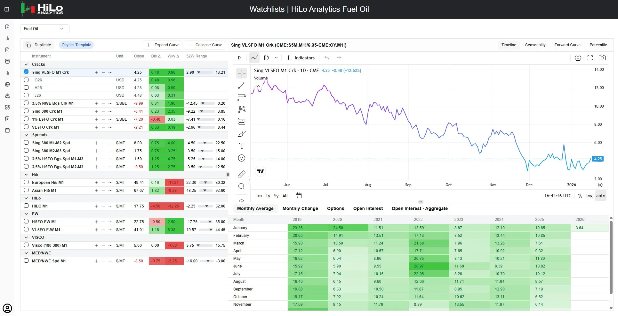Image resolution: width=618 pixels, height=316 pixels.
Task: Toggle the log scale option
Action: (589, 196)
